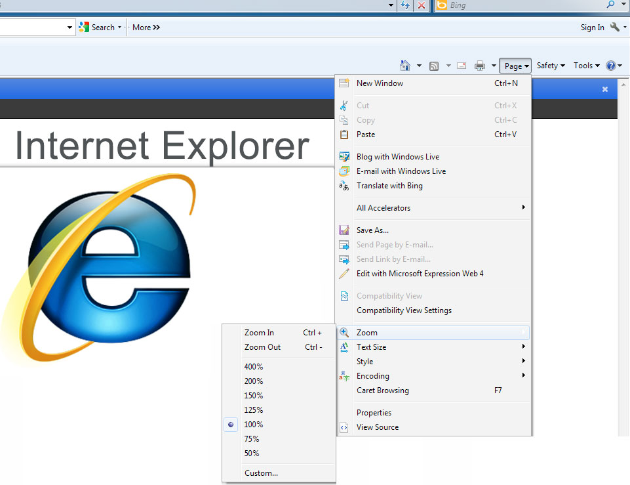Click the Save As icon
This screenshot has width=630, height=485.
[x=344, y=230]
